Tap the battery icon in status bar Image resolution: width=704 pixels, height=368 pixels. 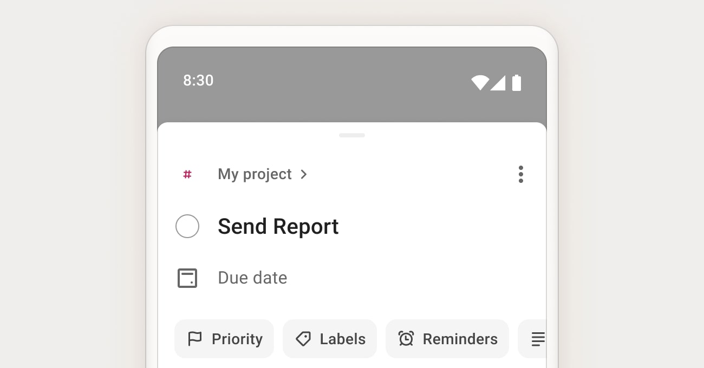pos(516,83)
